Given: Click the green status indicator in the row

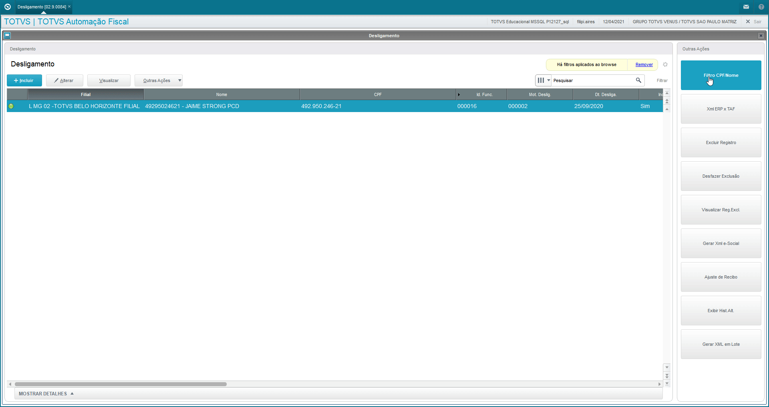Looking at the screenshot, I should pyautogui.click(x=11, y=106).
